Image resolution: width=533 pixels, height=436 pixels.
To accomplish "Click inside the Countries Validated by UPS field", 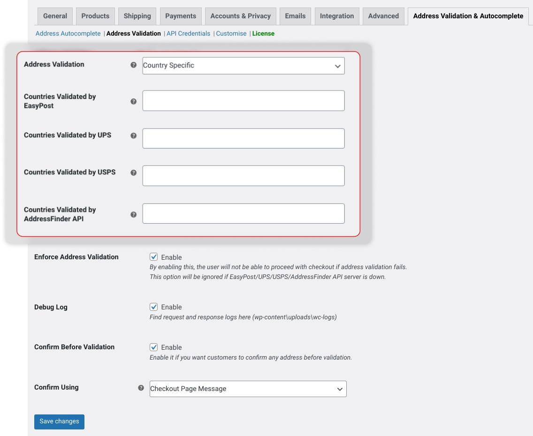I will point(243,138).
